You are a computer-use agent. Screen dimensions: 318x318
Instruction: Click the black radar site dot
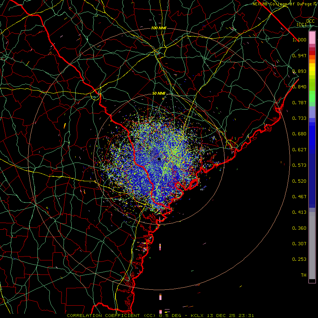[x=159, y=159]
